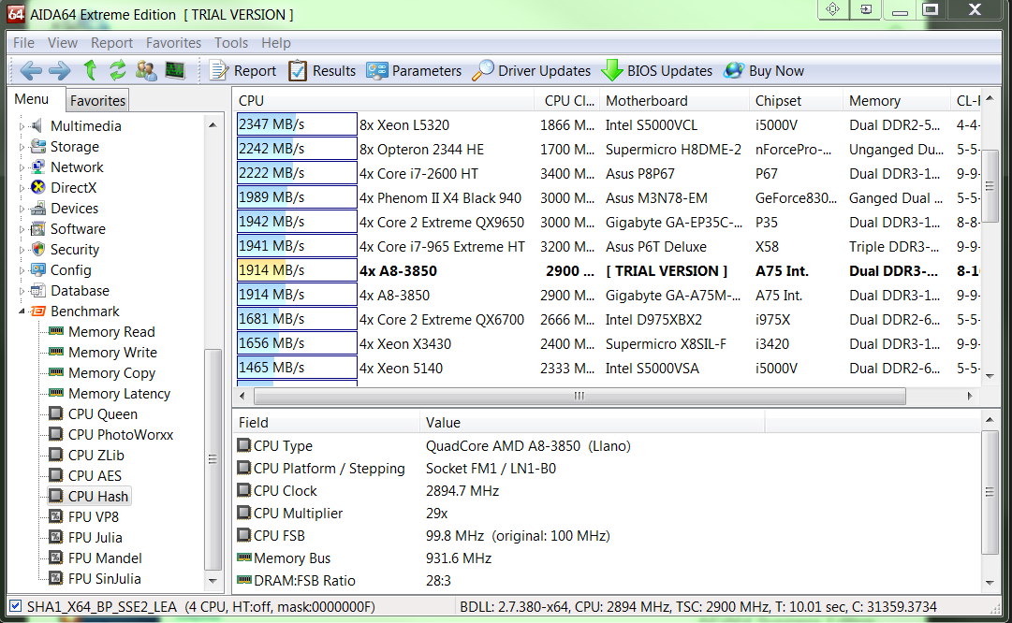1012x623 pixels.
Task: Open the Results toolbar button
Action: pos(322,71)
